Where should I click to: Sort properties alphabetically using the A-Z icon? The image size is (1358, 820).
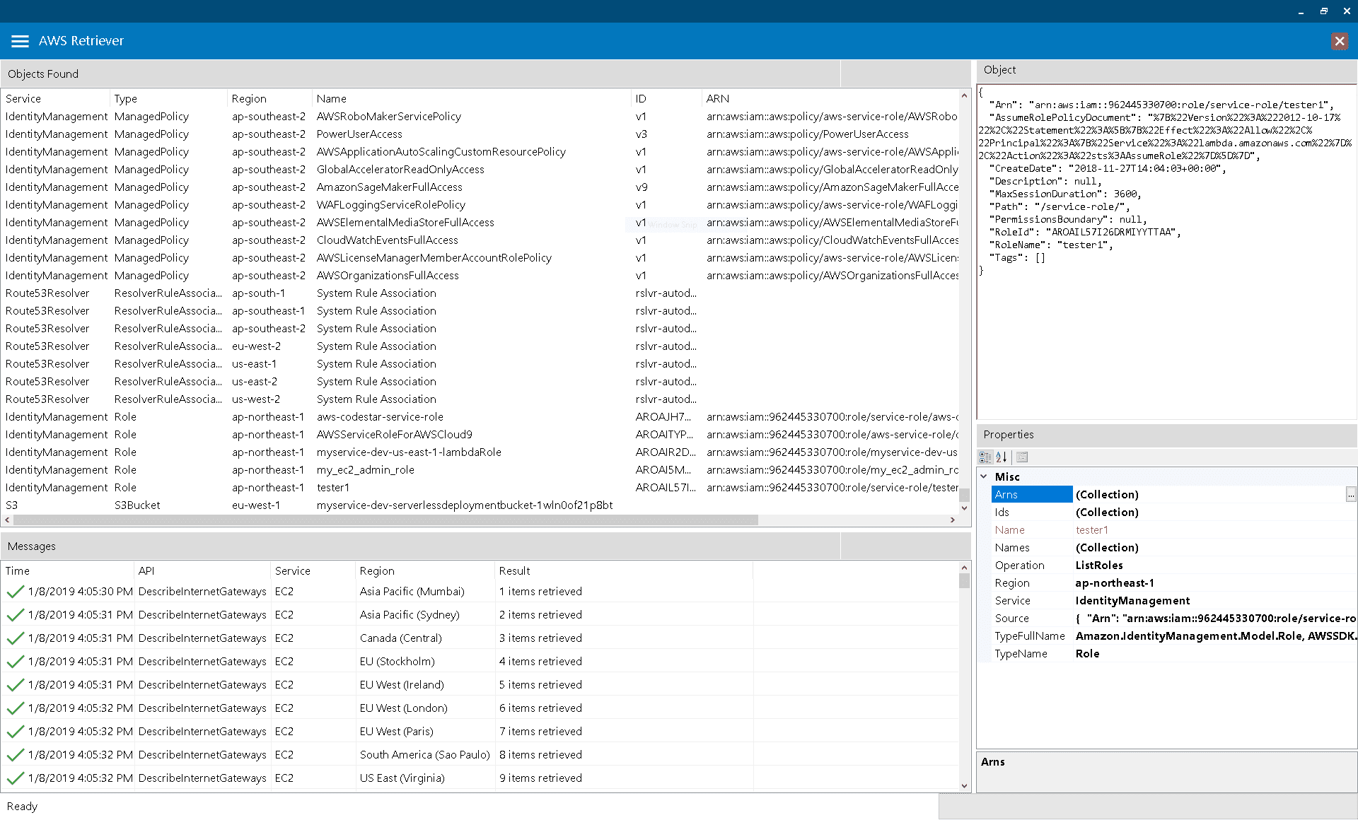(x=1002, y=457)
